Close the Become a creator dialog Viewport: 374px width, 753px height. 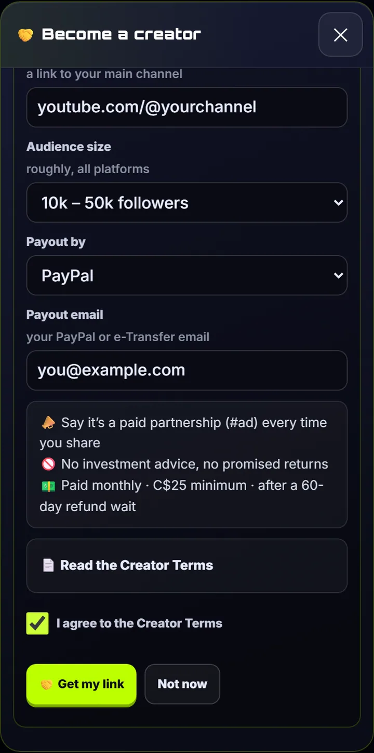(340, 35)
